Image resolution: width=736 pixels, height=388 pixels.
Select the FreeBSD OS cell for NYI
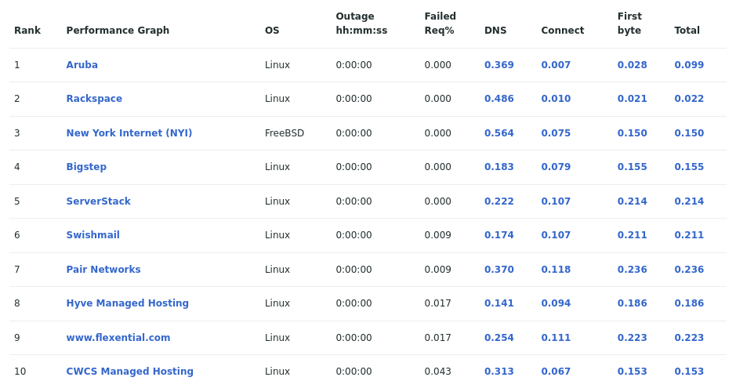click(285, 132)
